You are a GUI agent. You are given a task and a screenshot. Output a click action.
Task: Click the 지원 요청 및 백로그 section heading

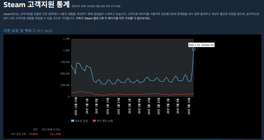(19, 31)
